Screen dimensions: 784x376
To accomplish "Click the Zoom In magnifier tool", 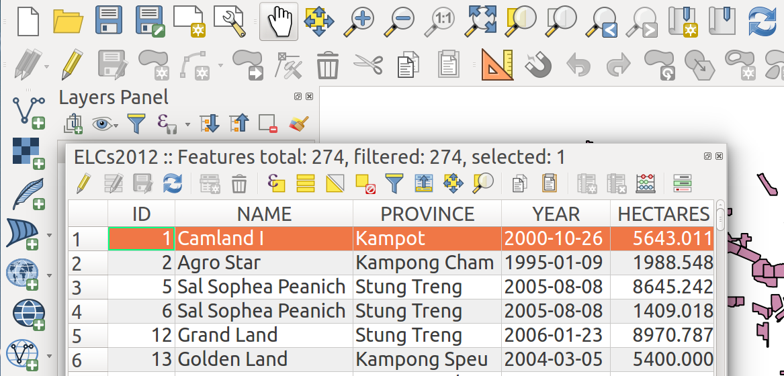I will point(359,21).
